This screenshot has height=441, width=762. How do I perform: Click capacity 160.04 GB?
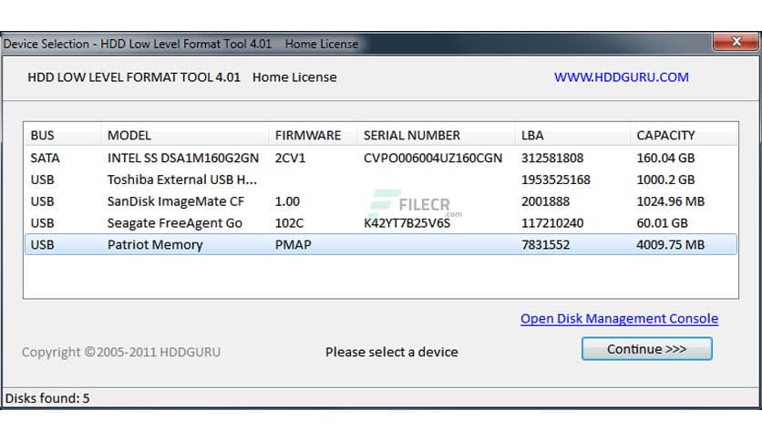(x=665, y=158)
